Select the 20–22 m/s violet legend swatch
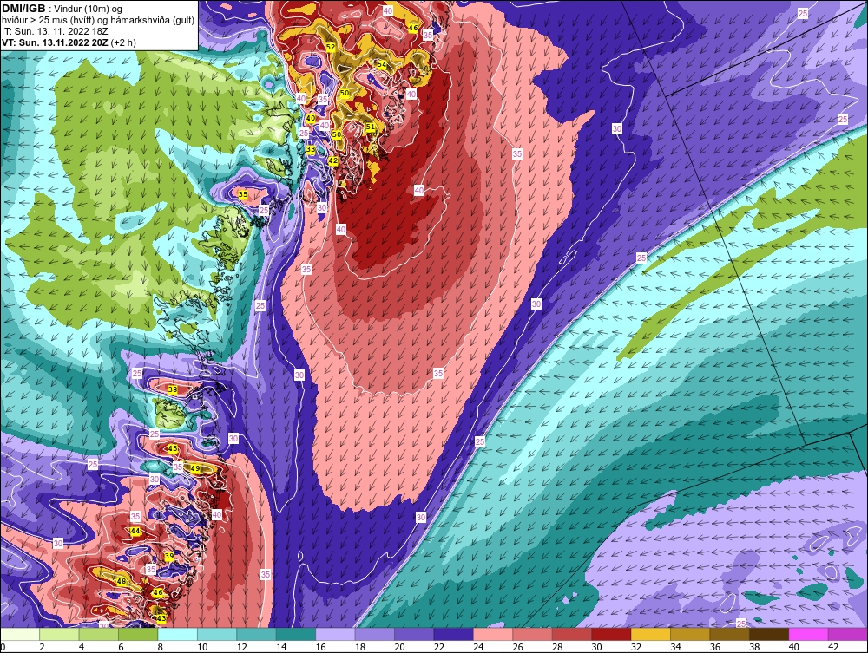Screen dimensions: 868x653 415,634
